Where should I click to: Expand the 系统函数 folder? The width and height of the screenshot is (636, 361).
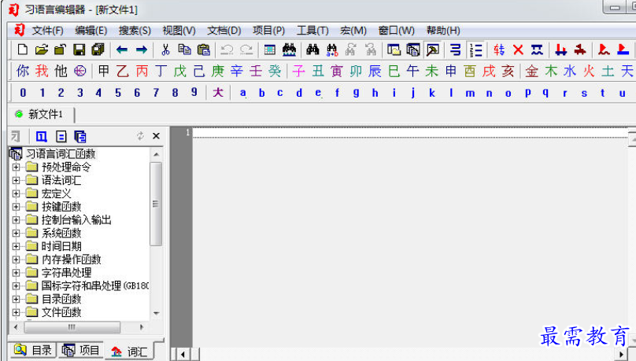(x=16, y=233)
